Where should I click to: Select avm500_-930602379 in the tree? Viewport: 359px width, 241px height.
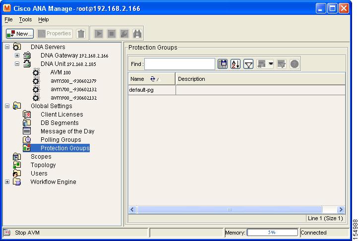(73, 81)
